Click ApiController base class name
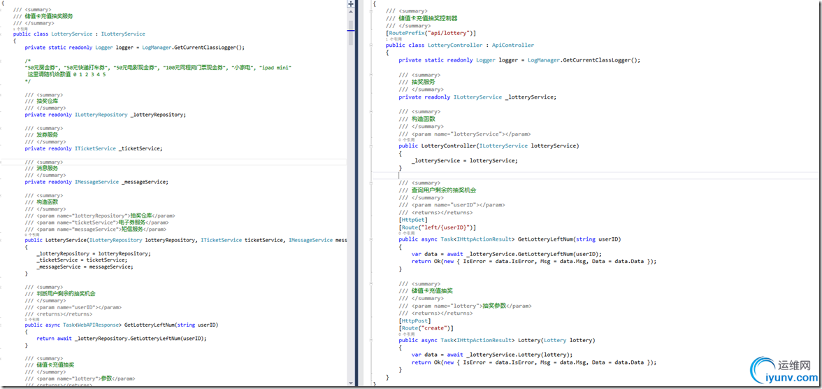The image size is (822, 389). click(x=513, y=45)
